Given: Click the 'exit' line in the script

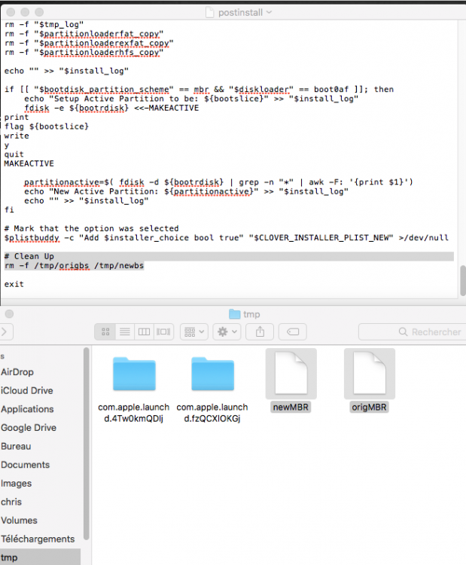Looking at the screenshot, I should point(14,284).
